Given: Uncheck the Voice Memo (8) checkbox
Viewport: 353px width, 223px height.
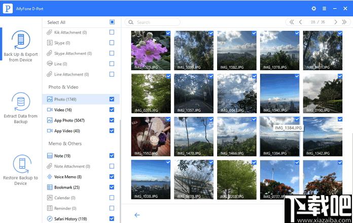Looking at the screenshot, I should pyautogui.click(x=112, y=177).
